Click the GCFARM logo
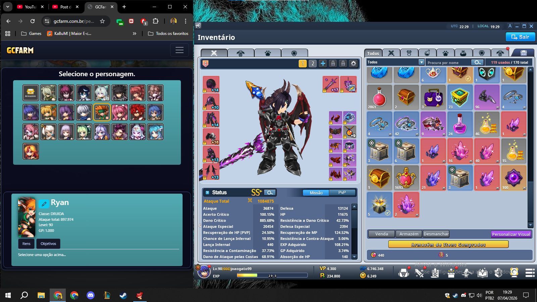This screenshot has width=537, height=302. 20,50
